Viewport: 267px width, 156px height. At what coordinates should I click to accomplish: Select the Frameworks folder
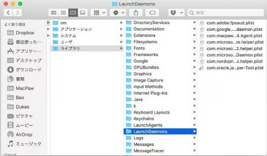tap(160, 55)
